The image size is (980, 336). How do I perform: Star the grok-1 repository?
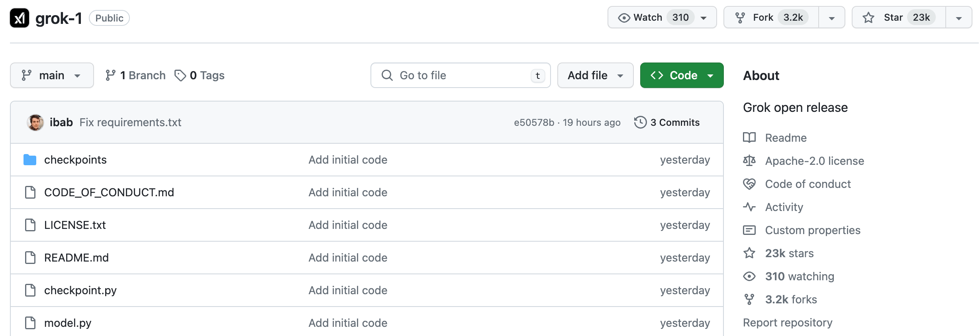[x=898, y=18]
